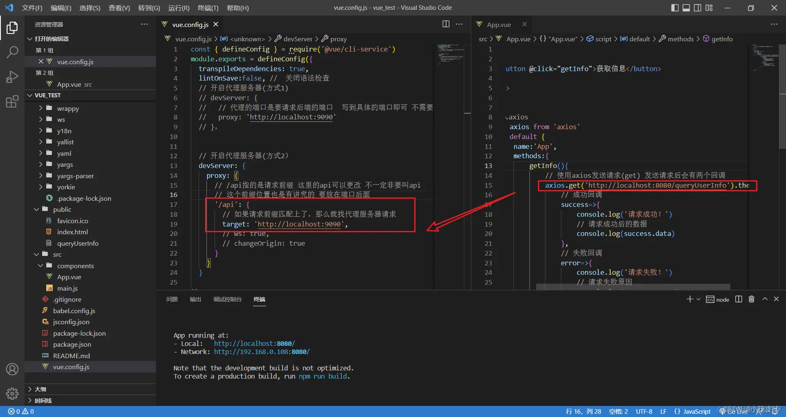Screen dimensions: 786x417
Task: Open the 终端(T) menu
Action: pyautogui.click(x=208, y=8)
